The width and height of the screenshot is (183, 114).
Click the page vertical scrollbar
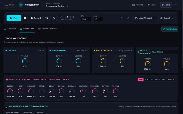click(x=182, y=35)
